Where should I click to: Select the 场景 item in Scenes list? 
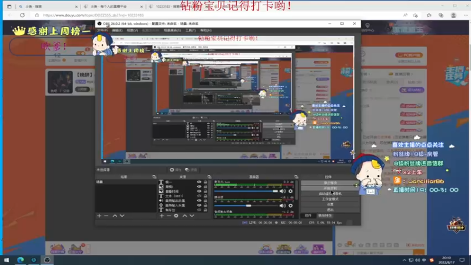coord(125,182)
